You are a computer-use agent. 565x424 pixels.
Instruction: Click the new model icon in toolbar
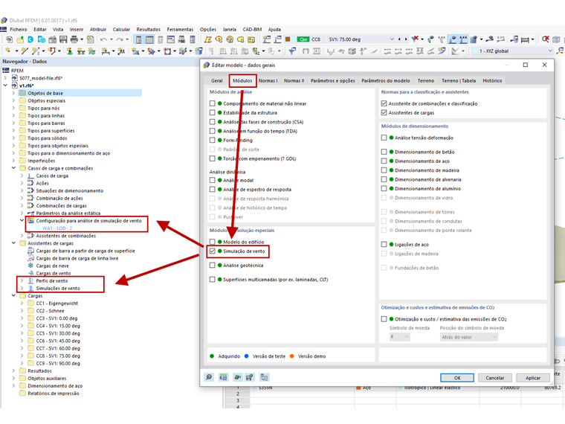(x=9, y=39)
